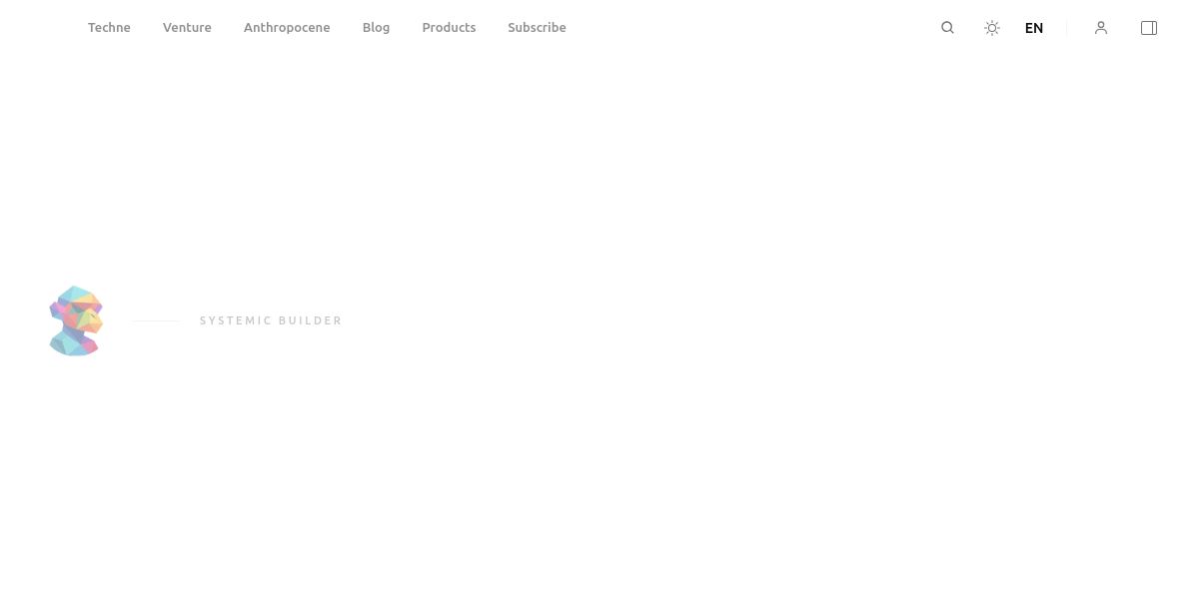This screenshot has width=1199, height=599.
Task: Select Anthropocene in the navigation
Action: [287, 28]
